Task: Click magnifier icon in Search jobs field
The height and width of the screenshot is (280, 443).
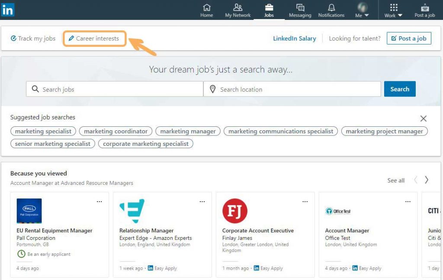Action: [35, 89]
